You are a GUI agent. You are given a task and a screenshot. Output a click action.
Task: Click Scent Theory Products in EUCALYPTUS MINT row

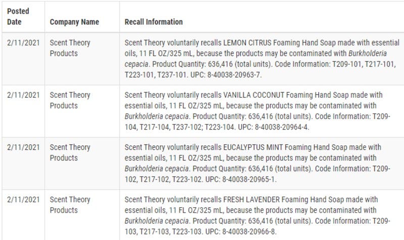click(70, 152)
